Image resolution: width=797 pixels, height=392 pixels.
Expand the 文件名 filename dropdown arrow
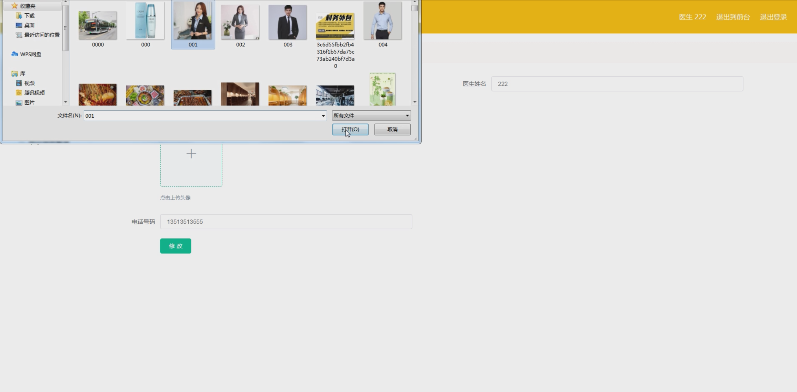point(323,116)
